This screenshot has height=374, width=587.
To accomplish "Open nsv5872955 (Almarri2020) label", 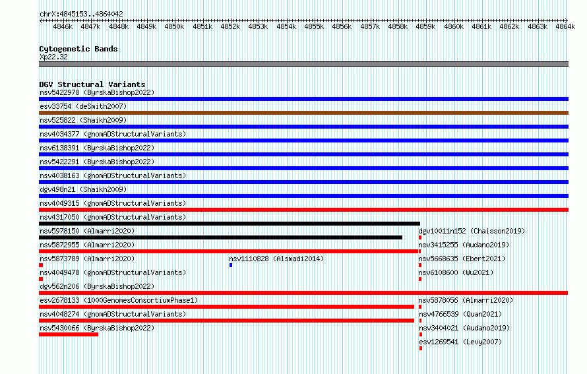I will (x=87, y=245).
